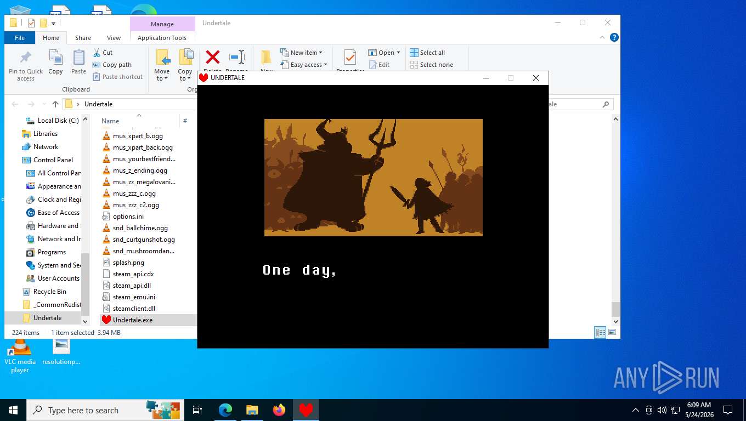
Task: Open the File ribbon tab
Action: click(x=20, y=38)
